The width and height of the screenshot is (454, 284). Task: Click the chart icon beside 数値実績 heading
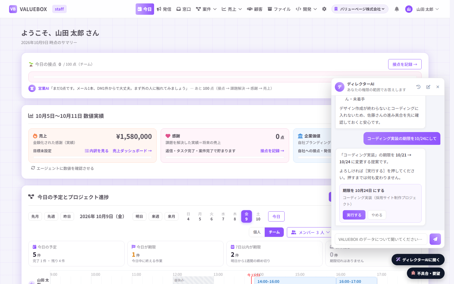pyautogui.click(x=31, y=116)
